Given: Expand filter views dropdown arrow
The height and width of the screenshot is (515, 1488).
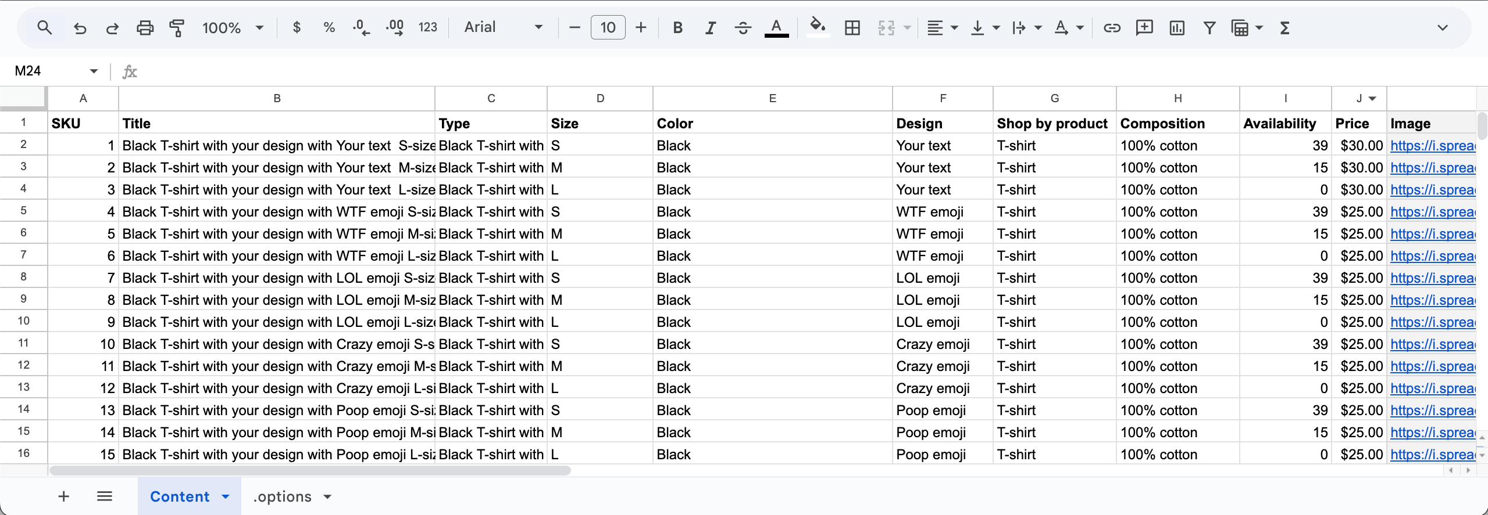Looking at the screenshot, I should [1259, 27].
